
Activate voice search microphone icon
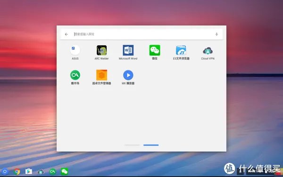click(216, 34)
